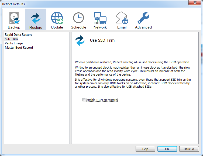Click the blue arrows icon beside Use SSD Trim
203x156 pixels.
[x=80, y=40]
